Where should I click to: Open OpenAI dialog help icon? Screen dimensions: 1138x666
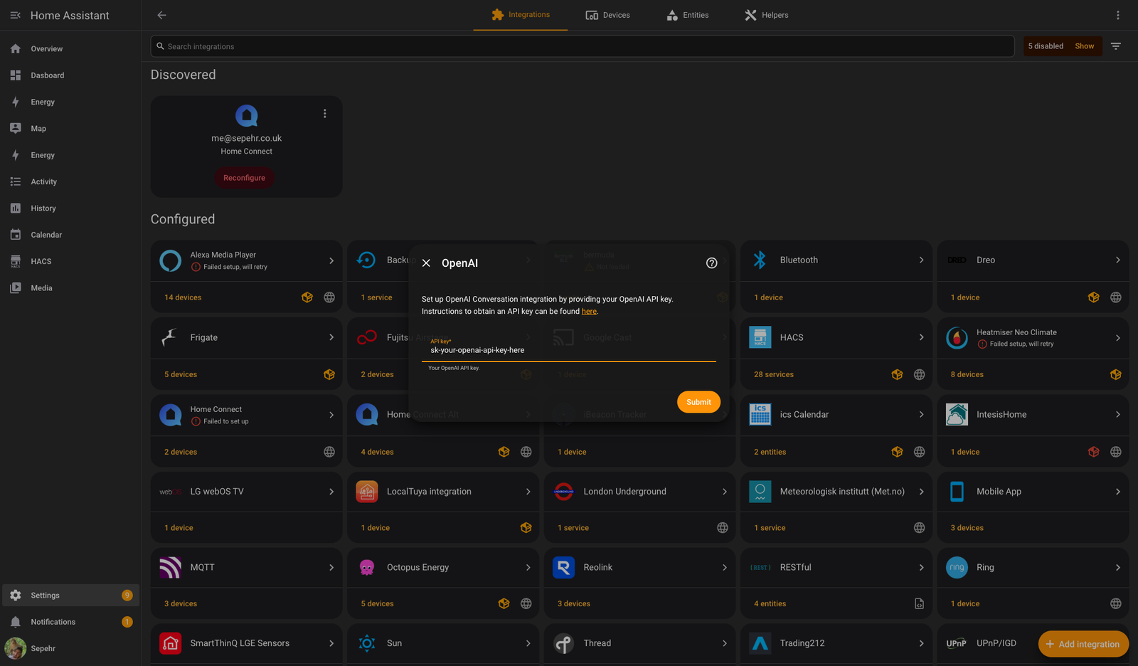coord(711,263)
